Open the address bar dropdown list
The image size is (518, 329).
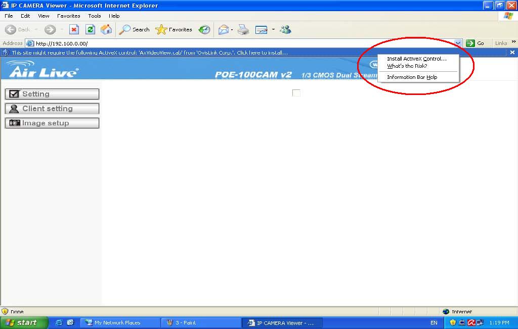coord(458,43)
